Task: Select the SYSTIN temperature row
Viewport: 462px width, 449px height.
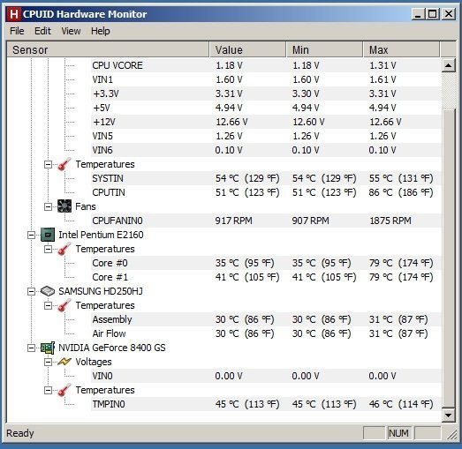Action: click(266, 178)
